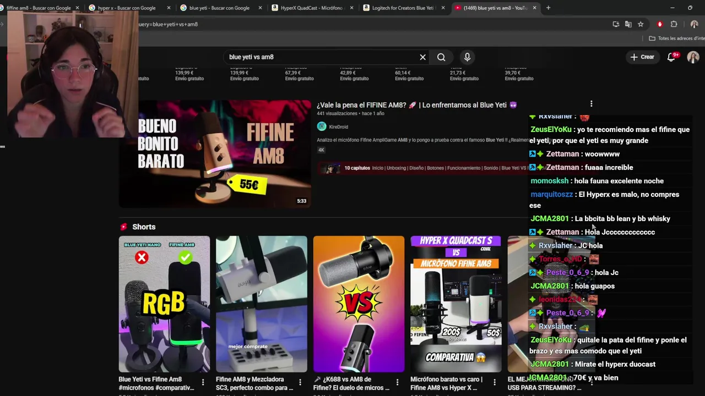Start voice search with the microphone icon

pyautogui.click(x=467, y=57)
